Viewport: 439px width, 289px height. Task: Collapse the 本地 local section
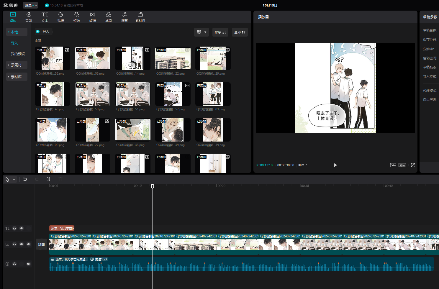(17, 32)
